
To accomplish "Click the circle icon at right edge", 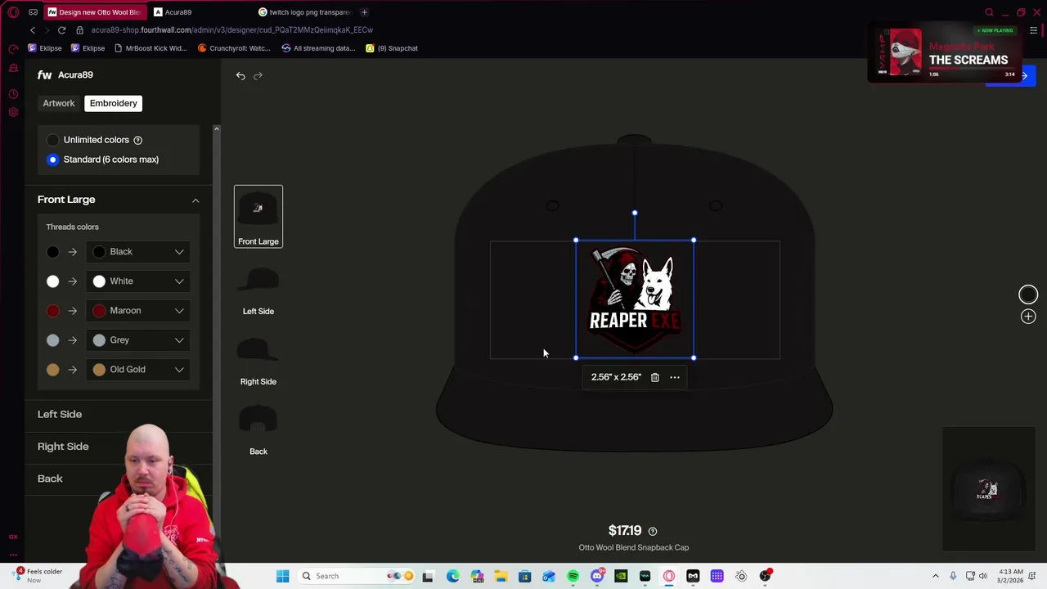I will tap(1028, 294).
